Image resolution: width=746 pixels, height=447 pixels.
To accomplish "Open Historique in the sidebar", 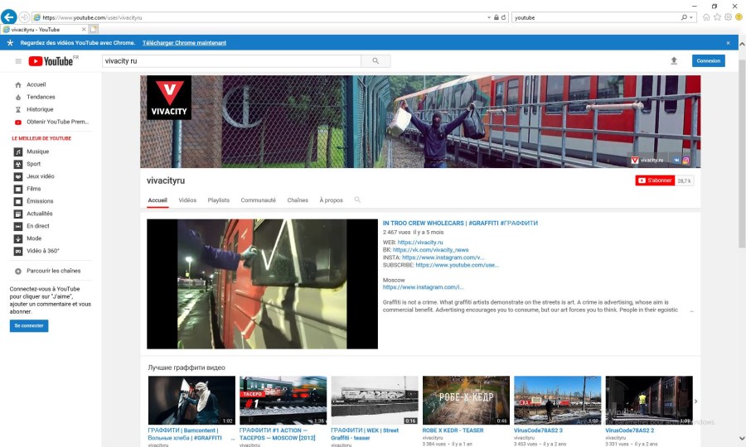I will pos(39,109).
